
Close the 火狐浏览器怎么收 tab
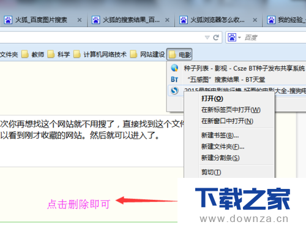[x=255, y=20]
